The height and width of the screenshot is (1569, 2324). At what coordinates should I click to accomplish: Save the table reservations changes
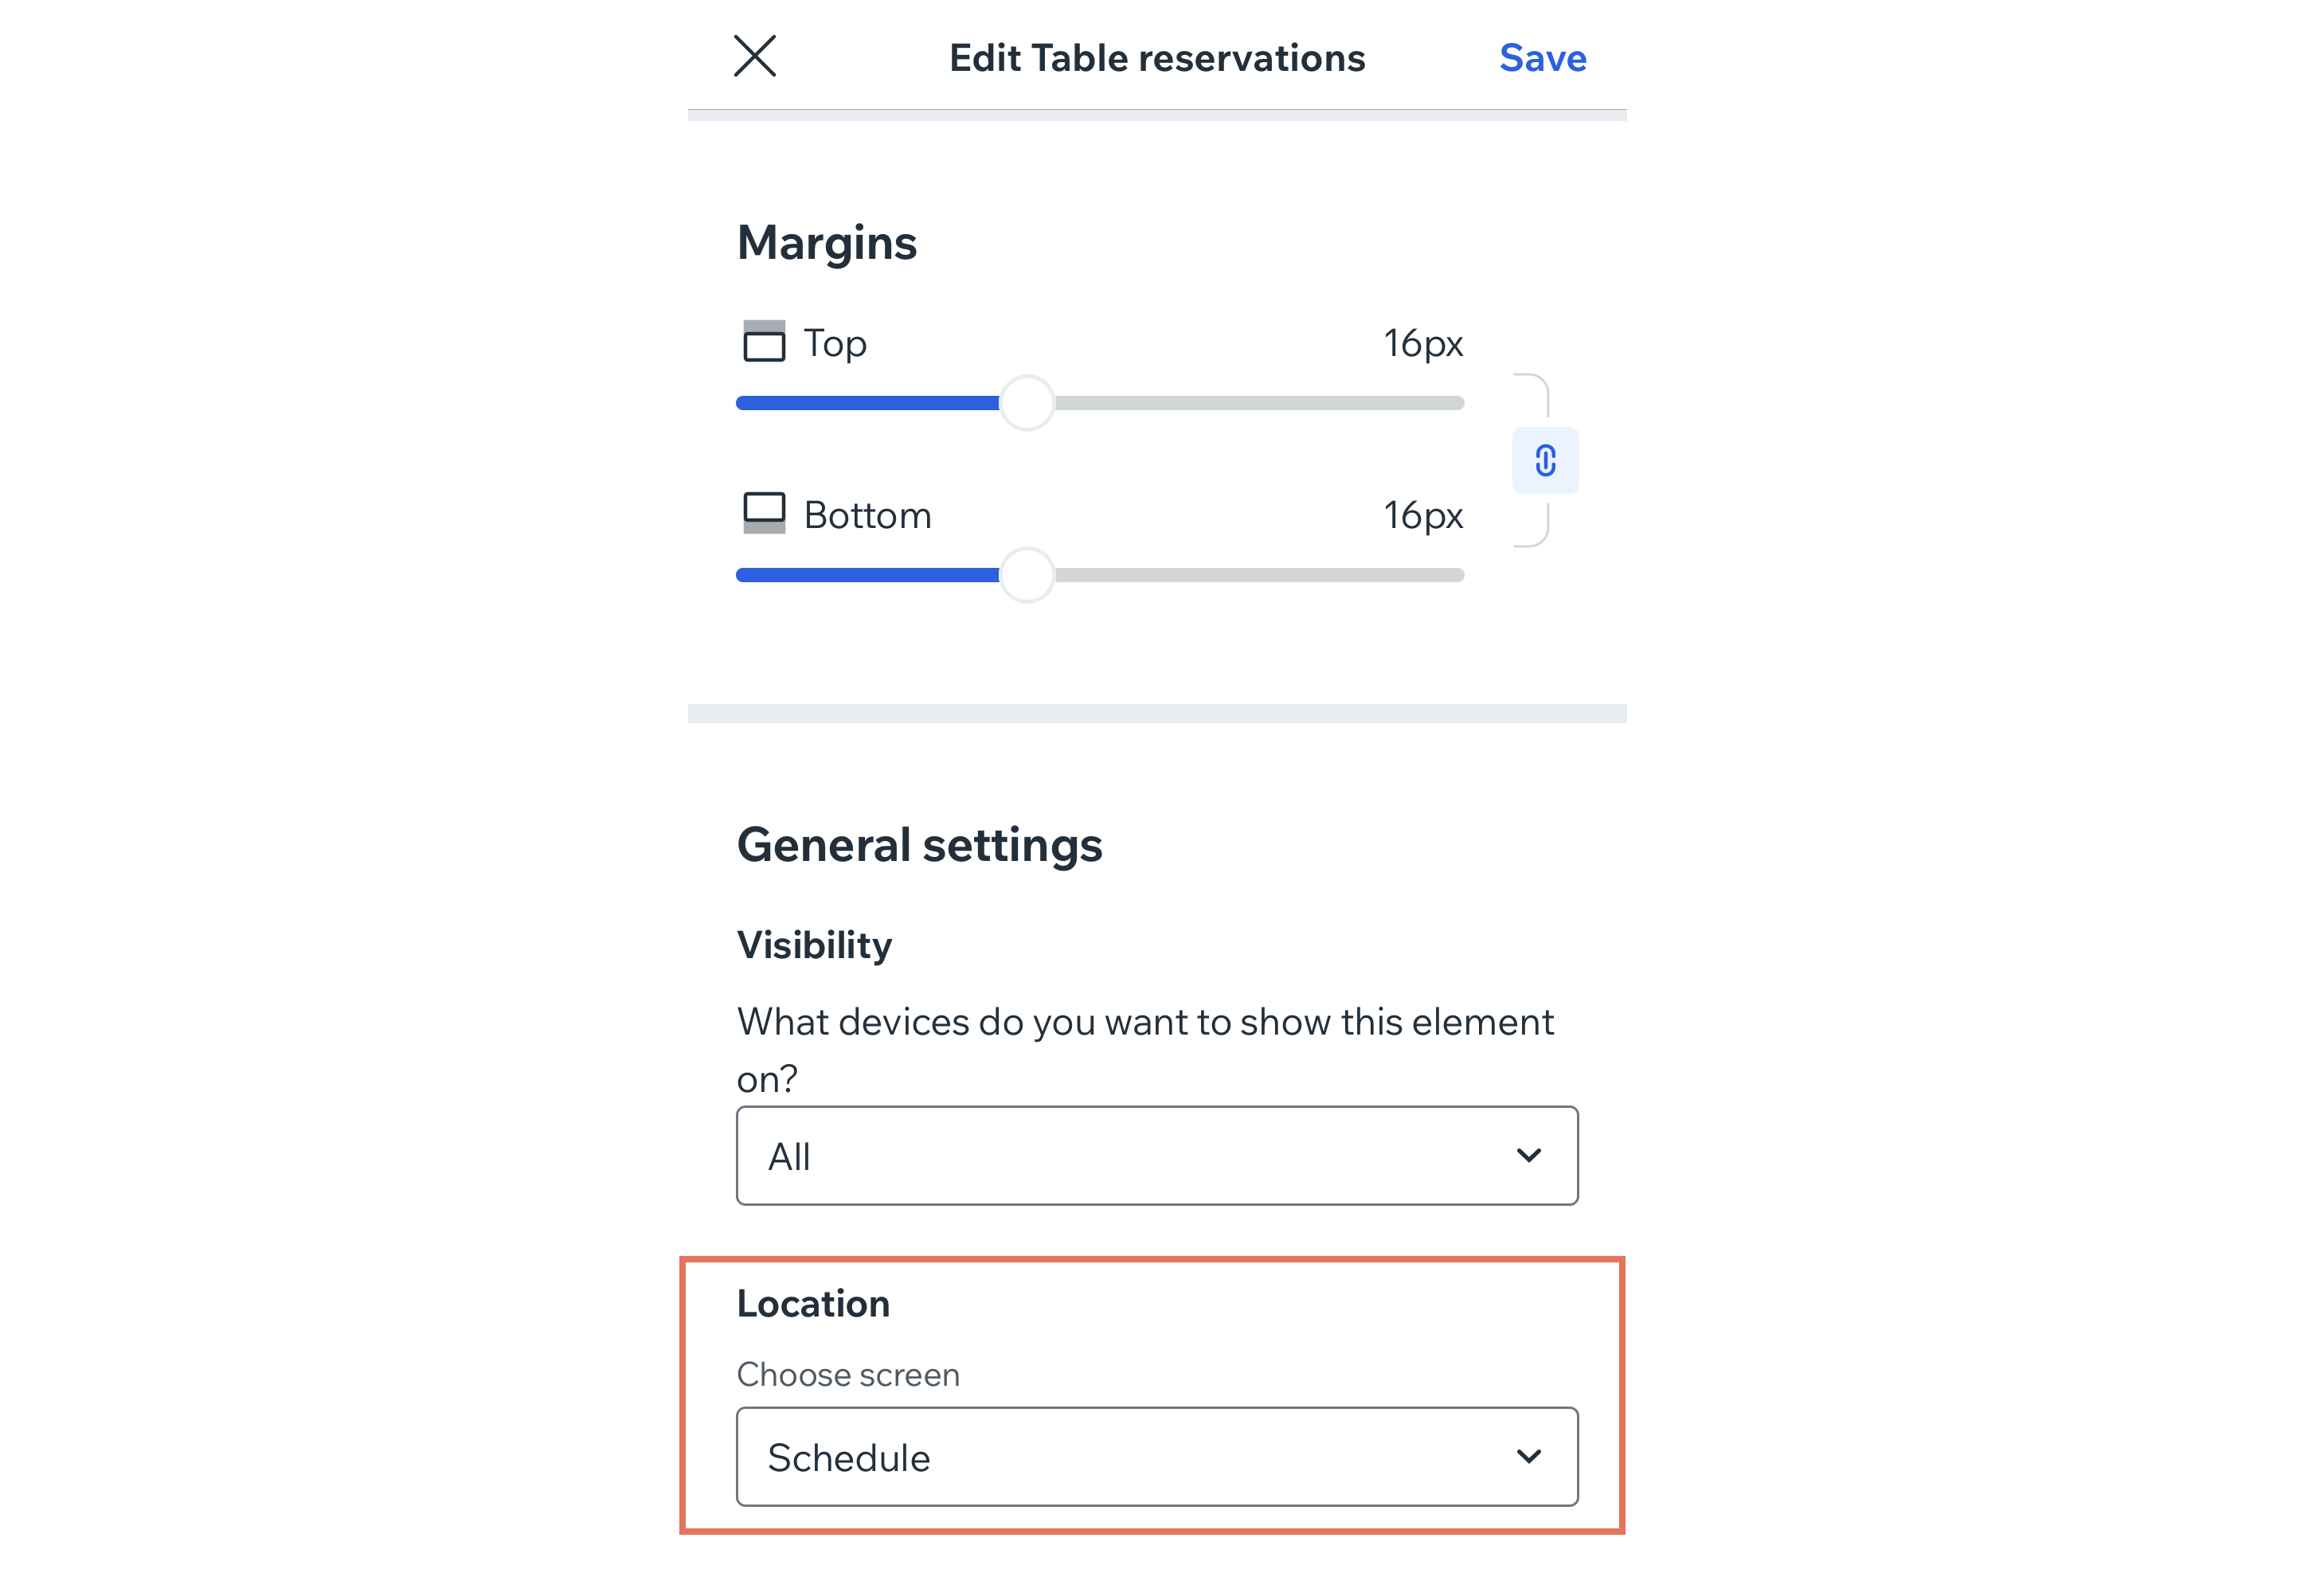(x=1542, y=58)
